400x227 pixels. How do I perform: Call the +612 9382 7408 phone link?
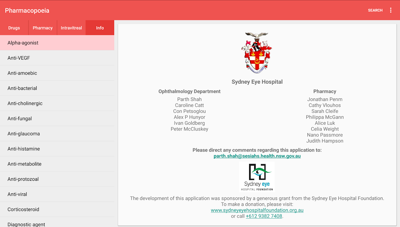pyautogui.click(x=264, y=216)
